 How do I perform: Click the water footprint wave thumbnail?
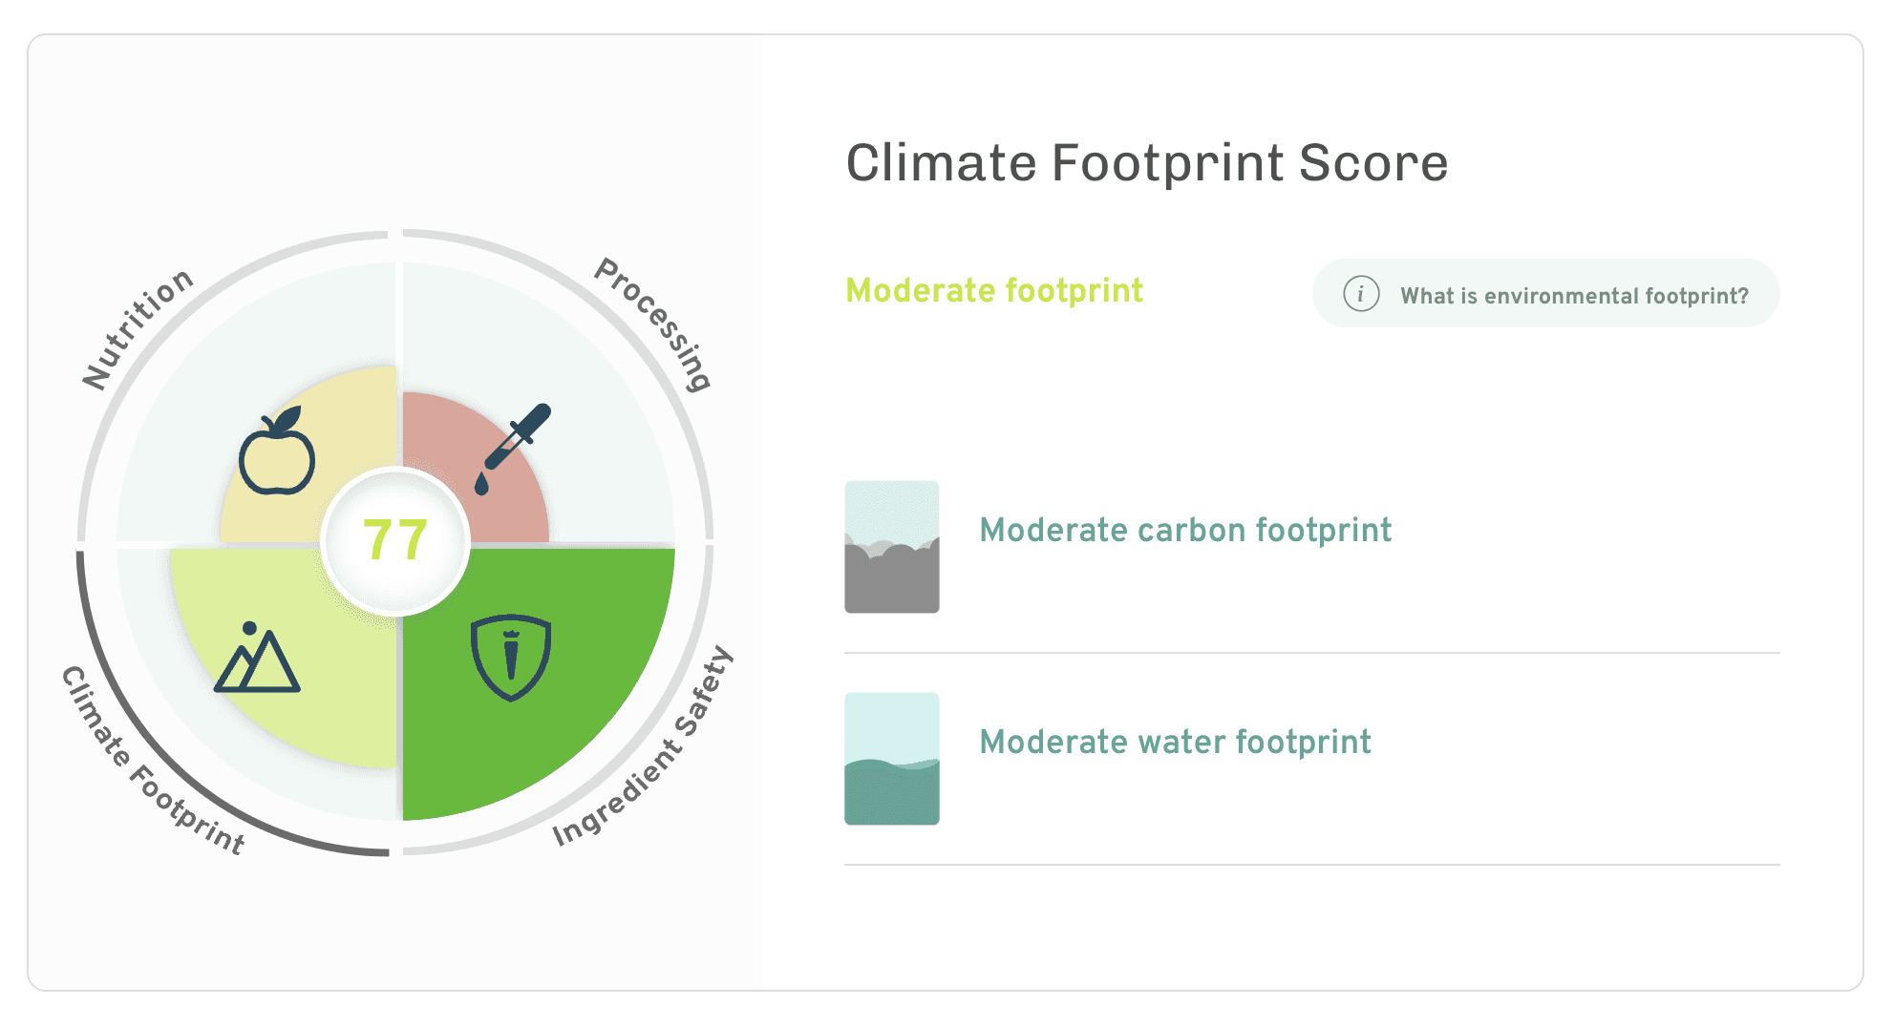891,759
